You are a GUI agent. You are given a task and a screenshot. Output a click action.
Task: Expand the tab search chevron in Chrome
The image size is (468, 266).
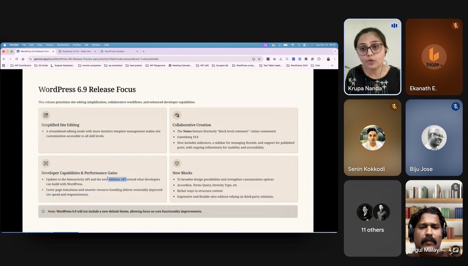coord(335,51)
